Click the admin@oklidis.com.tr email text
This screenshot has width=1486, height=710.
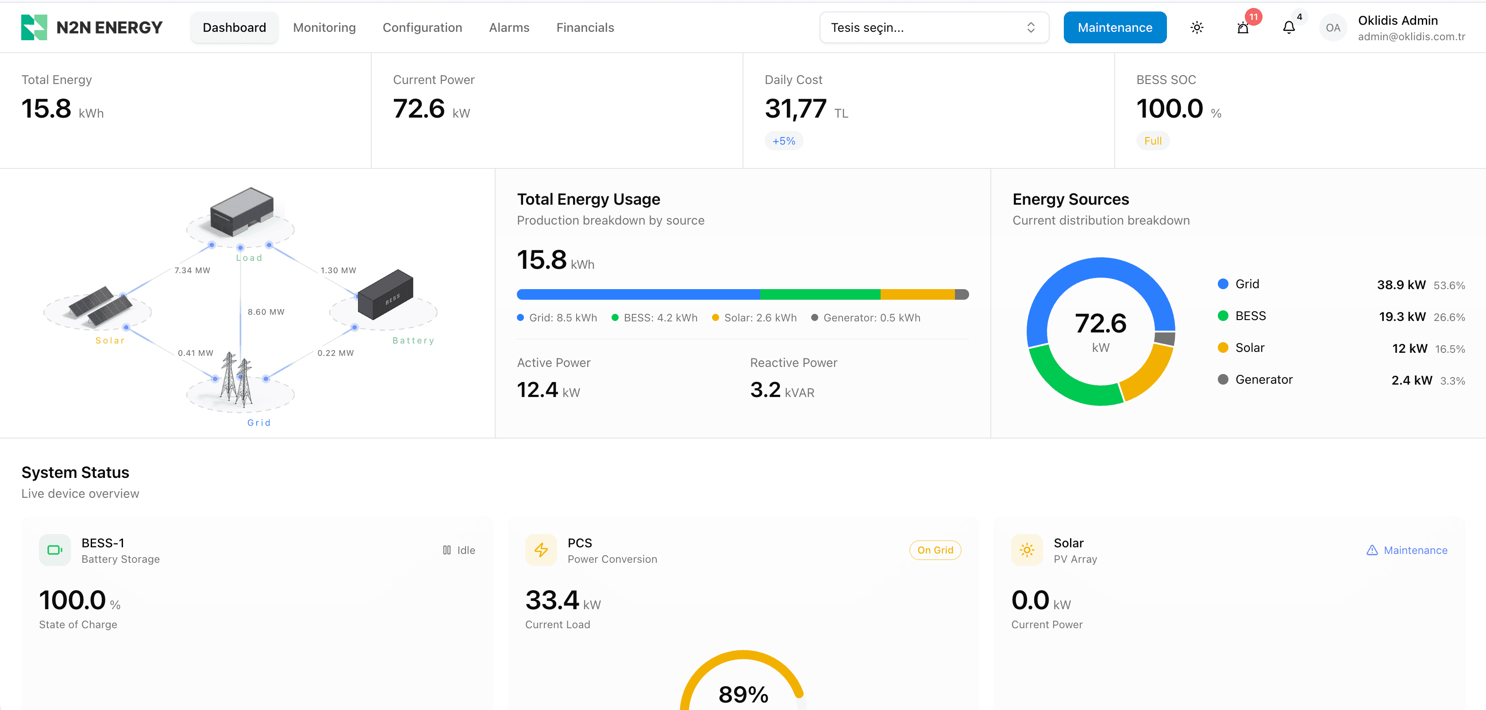1411,36
